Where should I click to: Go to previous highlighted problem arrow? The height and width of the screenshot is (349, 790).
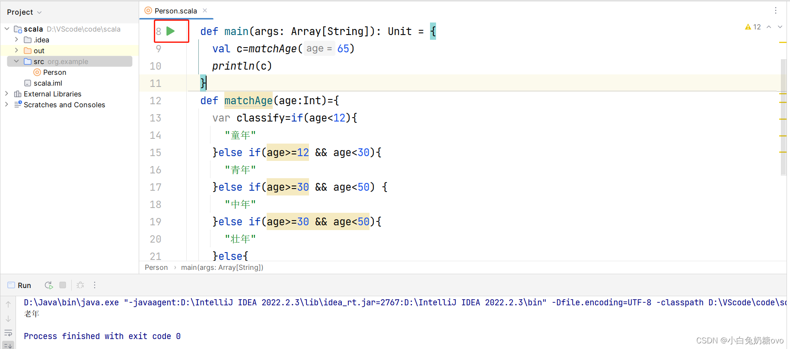point(769,27)
